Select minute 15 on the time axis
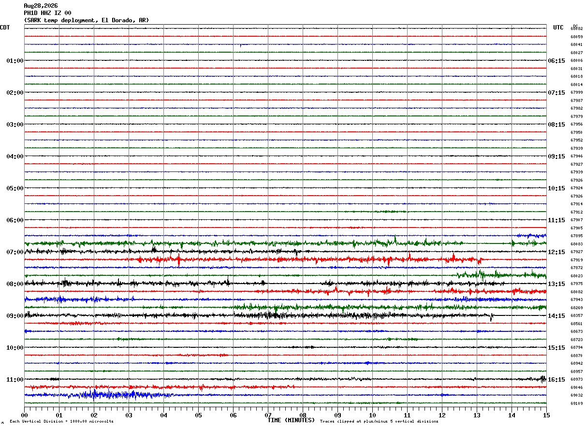Image resolution: width=585 pixels, height=428 pixels. pos(546,415)
